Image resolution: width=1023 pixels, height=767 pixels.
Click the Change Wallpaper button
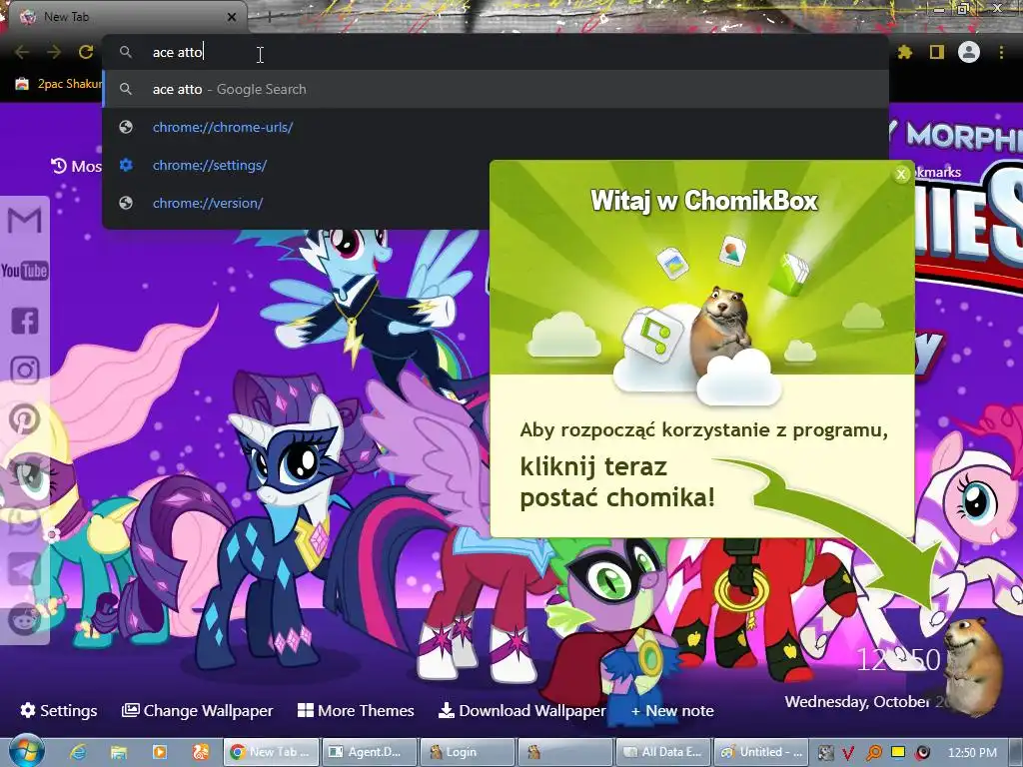[x=197, y=710]
